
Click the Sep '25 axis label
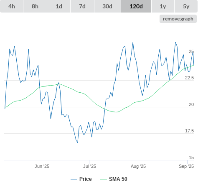186,166
